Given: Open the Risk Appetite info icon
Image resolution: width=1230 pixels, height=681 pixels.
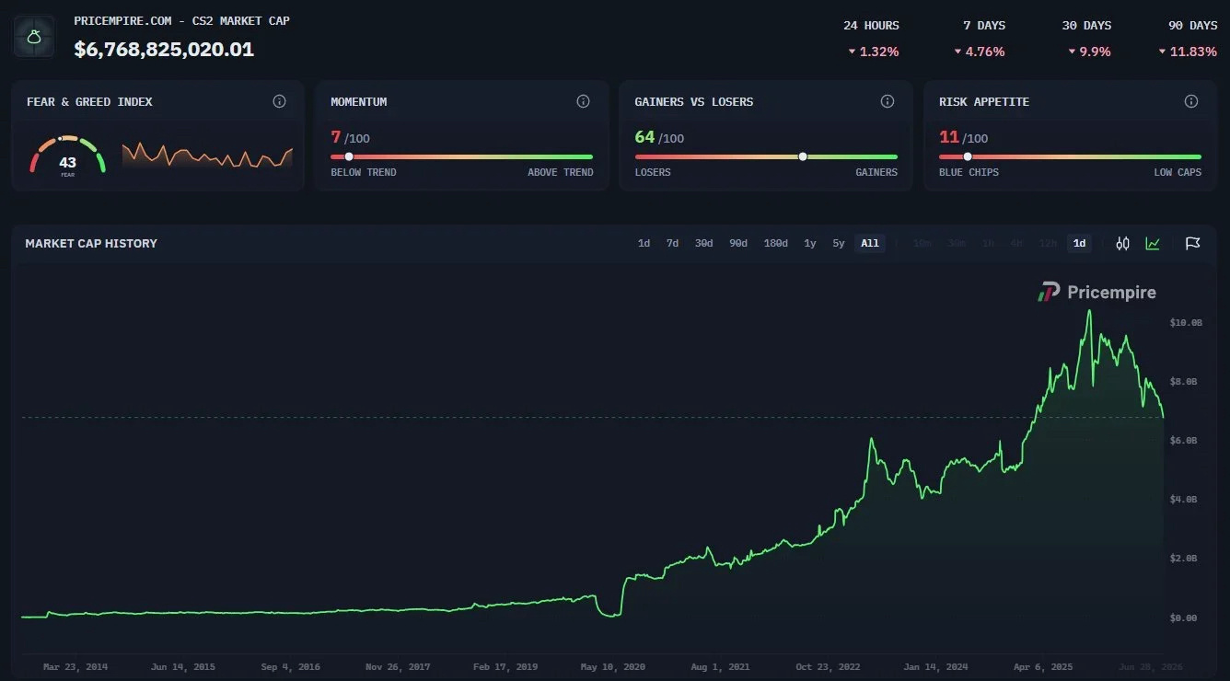Looking at the screenshot, I should point(1191,101).
